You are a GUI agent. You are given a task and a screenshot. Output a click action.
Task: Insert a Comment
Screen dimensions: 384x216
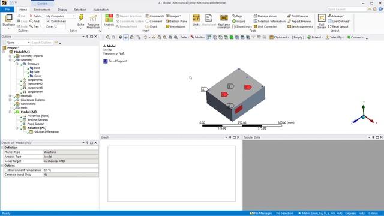tap(154, 22)
